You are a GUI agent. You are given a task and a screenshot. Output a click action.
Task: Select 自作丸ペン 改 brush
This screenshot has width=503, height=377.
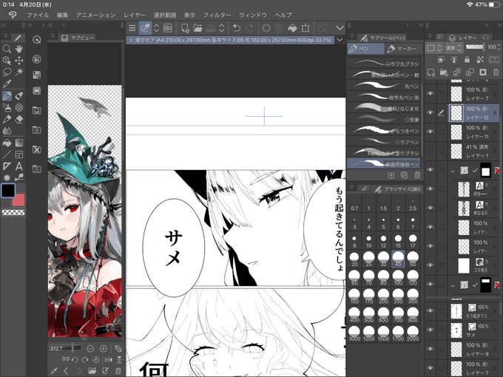click(384, 97)
